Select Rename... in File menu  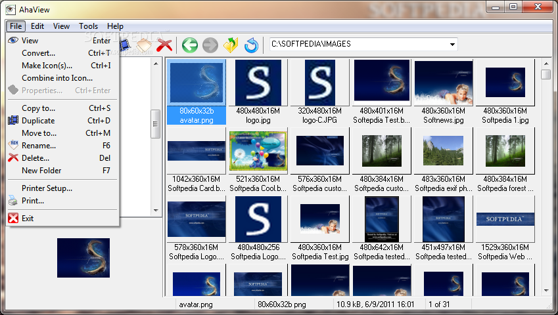(62, 145)
